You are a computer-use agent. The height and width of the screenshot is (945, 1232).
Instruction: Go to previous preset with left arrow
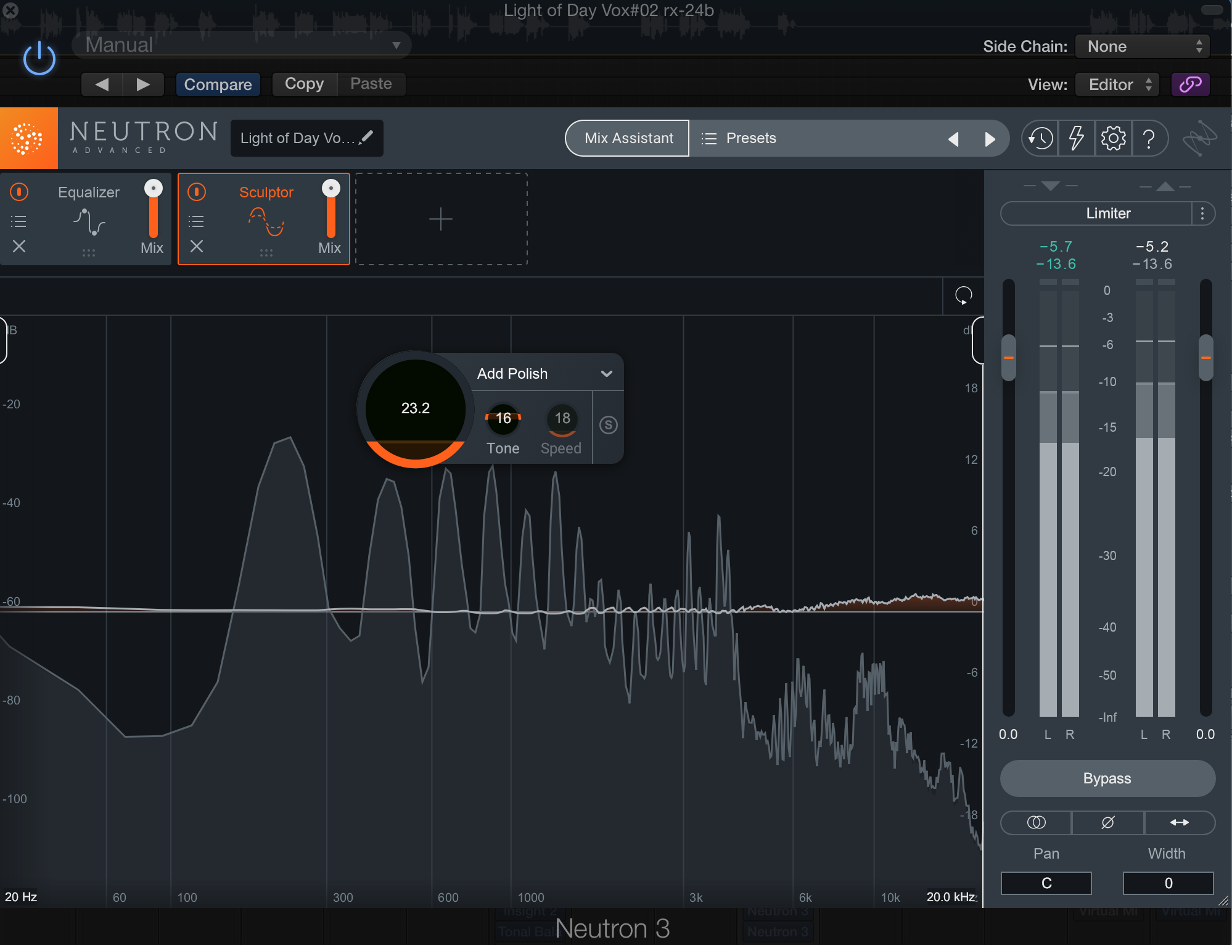click(102, 84)
